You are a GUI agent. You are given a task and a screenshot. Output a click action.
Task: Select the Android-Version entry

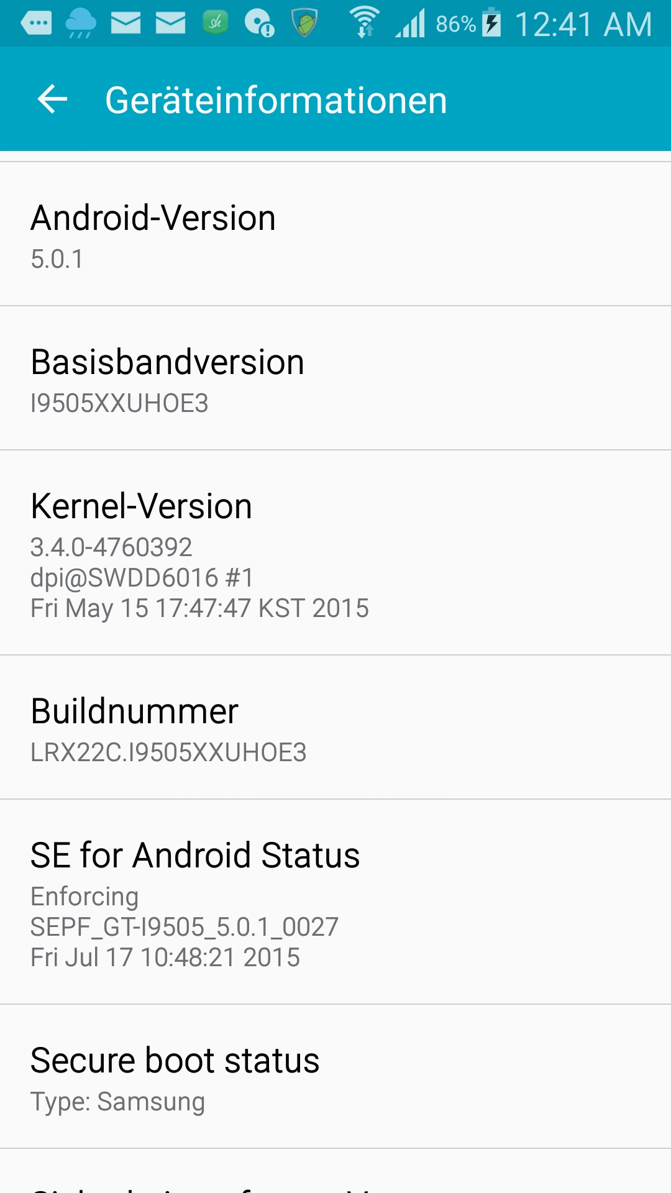pos(335,234)
